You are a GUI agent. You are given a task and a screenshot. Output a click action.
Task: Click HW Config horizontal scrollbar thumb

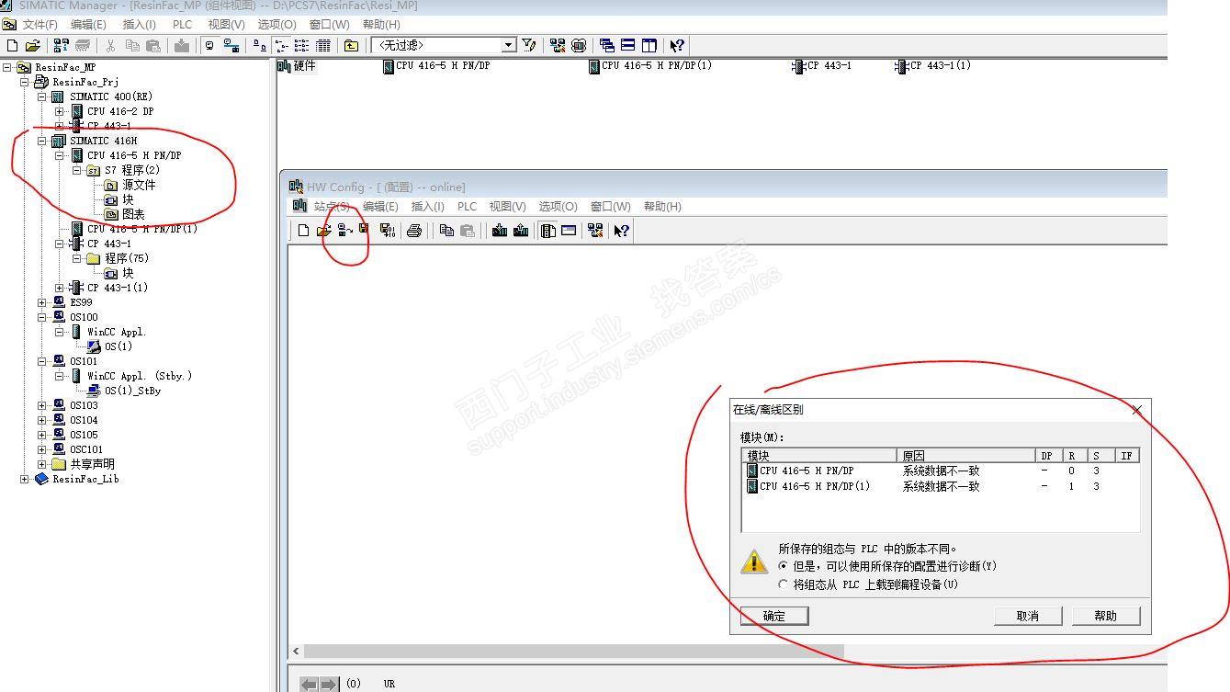(x=574, y=651)
